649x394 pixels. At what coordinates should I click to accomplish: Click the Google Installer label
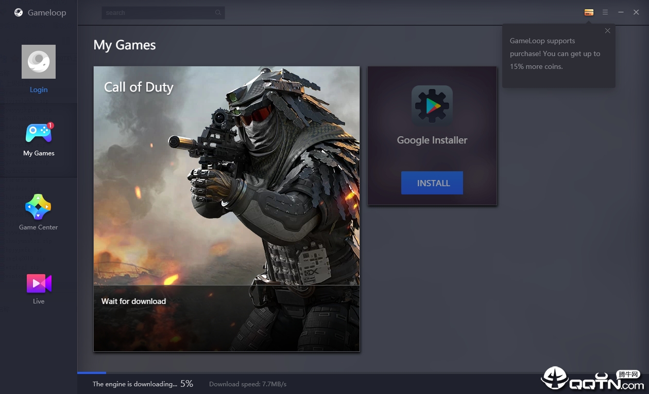432,140
